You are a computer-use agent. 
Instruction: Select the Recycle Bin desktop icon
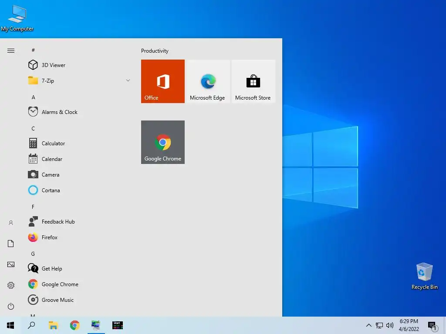point(424,276)
